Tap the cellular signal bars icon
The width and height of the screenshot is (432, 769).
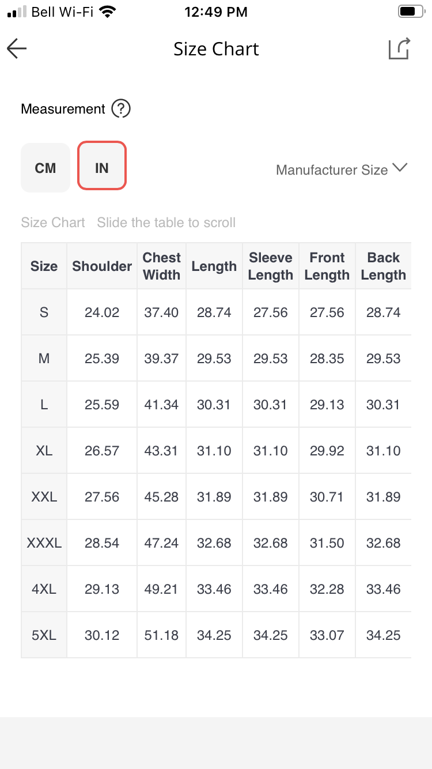(x=17, y=12)
